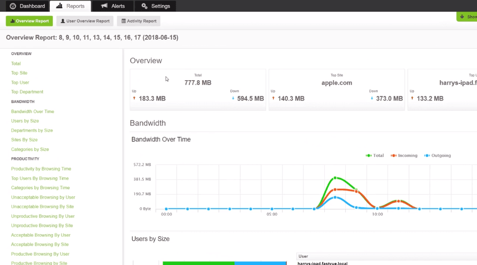
Task: Click the apple.com top site value
Action: [337, 83]
